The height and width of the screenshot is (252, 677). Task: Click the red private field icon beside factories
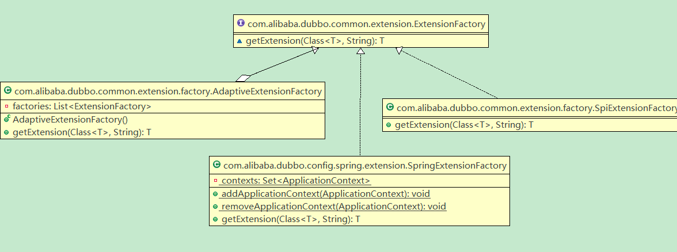point(6,106)
